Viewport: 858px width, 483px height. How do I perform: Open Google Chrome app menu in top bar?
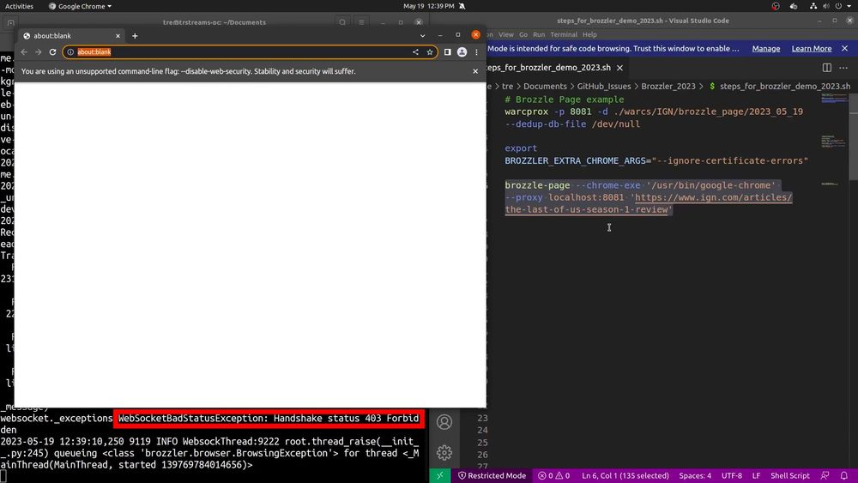80,6
